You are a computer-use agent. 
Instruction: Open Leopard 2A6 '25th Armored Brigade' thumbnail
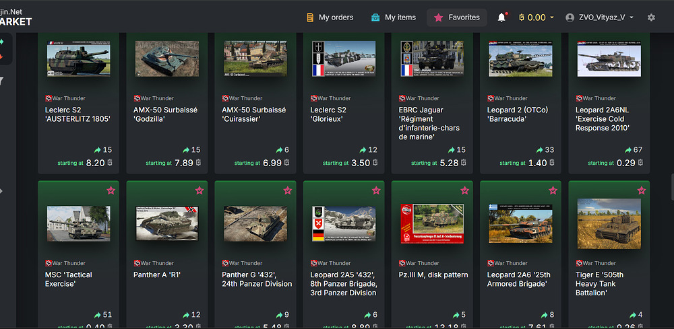coord(520,223)
